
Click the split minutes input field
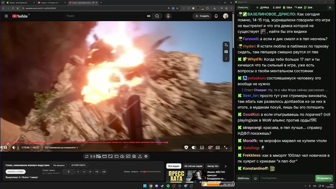69,172
